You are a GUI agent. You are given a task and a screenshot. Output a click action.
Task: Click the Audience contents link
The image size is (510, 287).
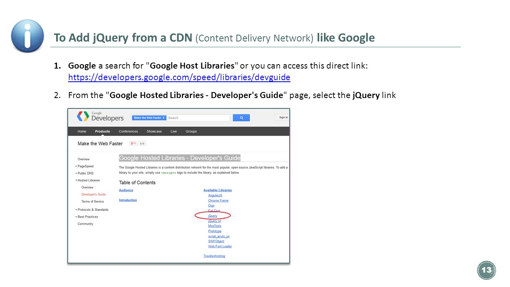[x=126, y=190]
